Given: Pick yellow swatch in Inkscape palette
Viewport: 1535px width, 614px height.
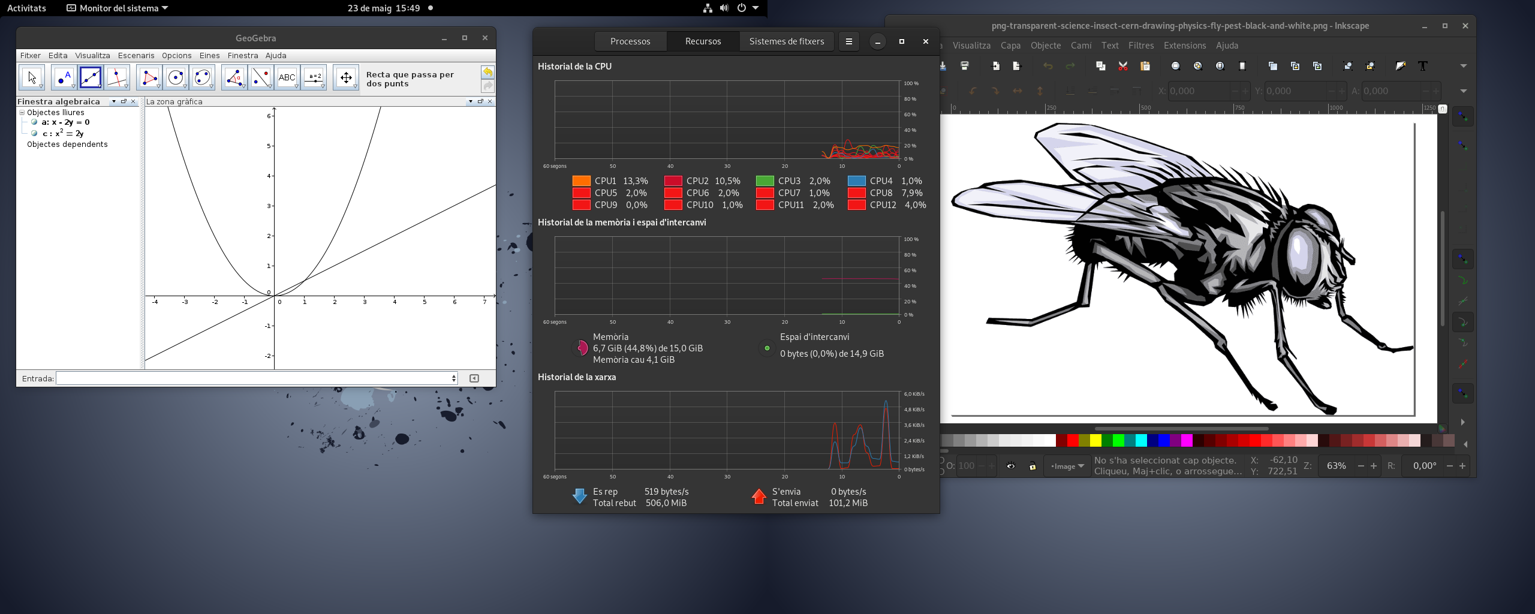Looking at the screenshot, I should pos(1095,441).
